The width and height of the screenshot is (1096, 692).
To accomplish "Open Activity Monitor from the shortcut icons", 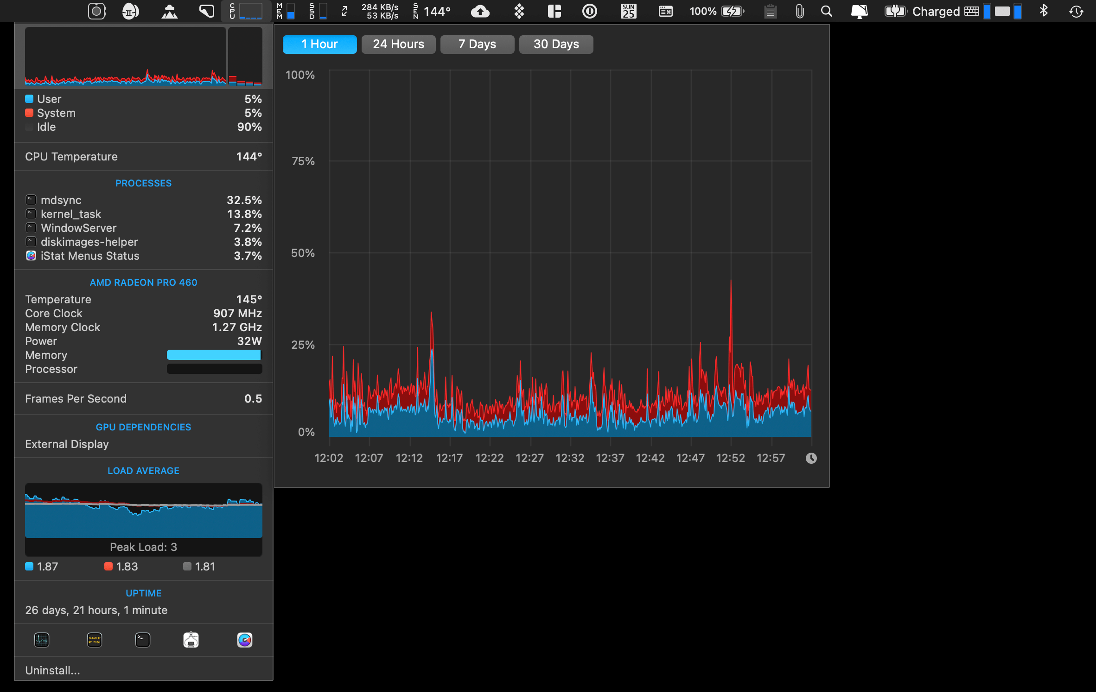I will [x=42, y=640].
